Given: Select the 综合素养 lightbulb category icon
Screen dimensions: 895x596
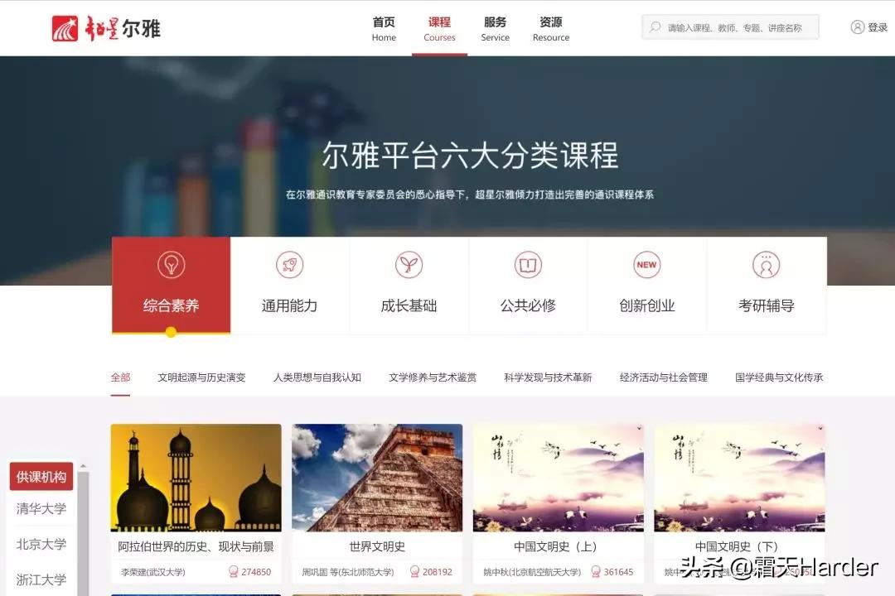Looking at the screenshot, I should pos(171,265).
